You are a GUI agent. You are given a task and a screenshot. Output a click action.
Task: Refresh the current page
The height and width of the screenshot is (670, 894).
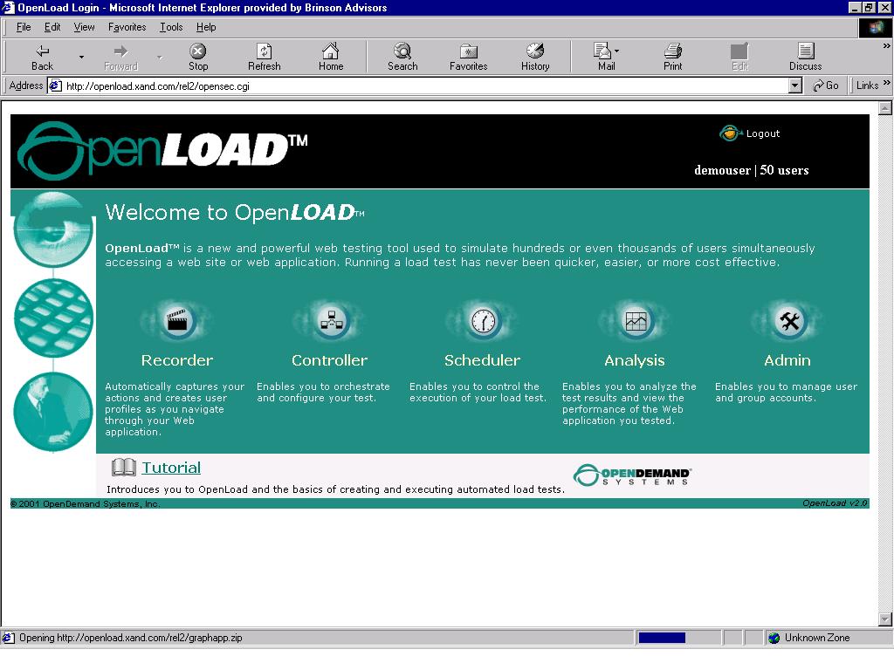coord(264,57)
